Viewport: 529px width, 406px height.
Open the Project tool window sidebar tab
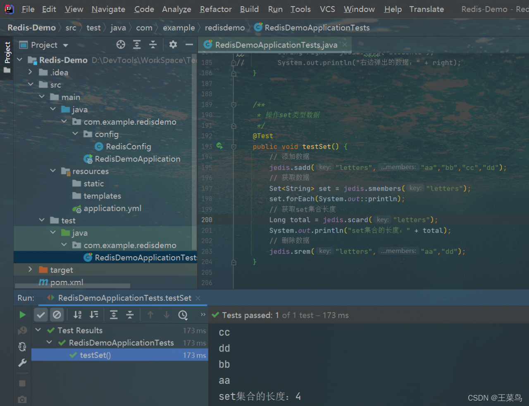coord(7,57)
